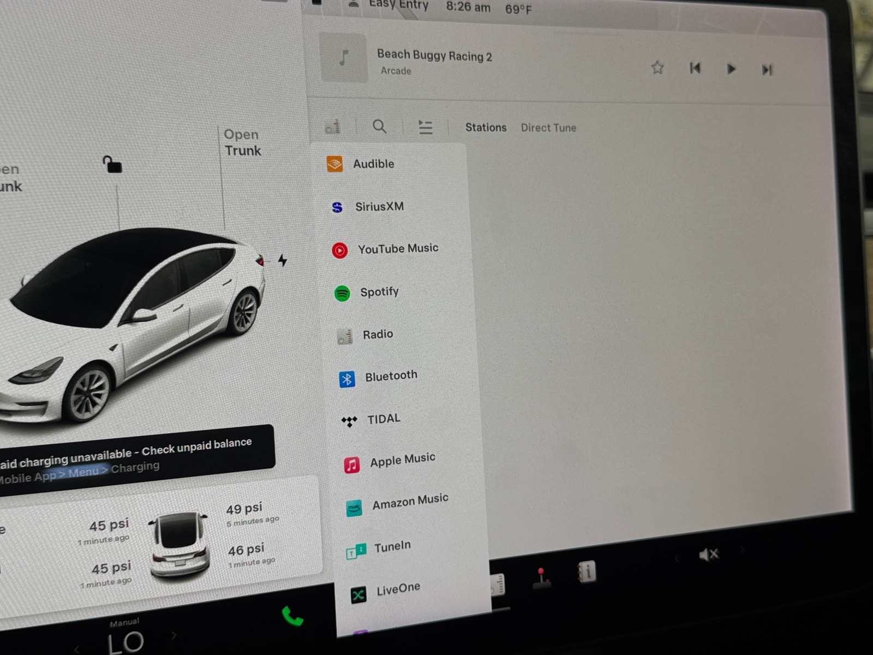Tap the charging unavailable notification banner
The height and width of the screenshot is (655, 873).
[136, 460]
